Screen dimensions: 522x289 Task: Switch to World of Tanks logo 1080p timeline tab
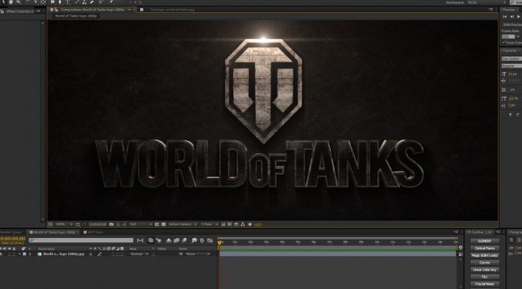pos(53,232)
